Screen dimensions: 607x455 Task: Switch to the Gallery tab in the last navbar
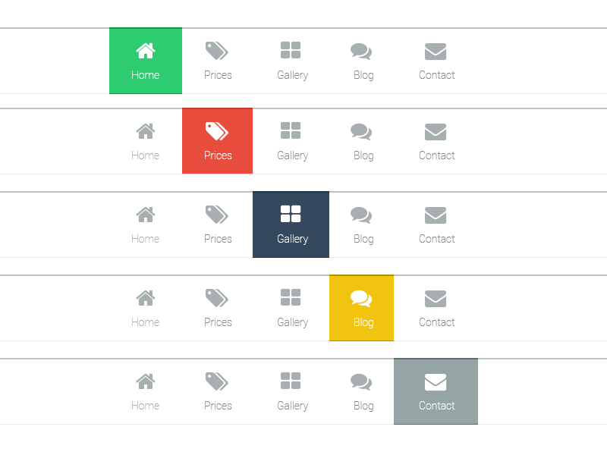pyautogui.click(x=291, y=391)
